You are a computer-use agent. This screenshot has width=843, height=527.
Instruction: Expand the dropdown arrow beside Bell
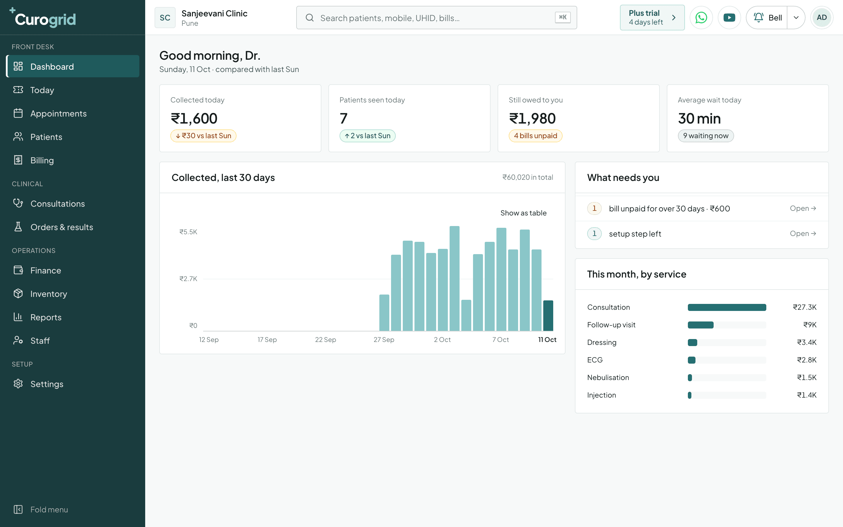(796, 18)
